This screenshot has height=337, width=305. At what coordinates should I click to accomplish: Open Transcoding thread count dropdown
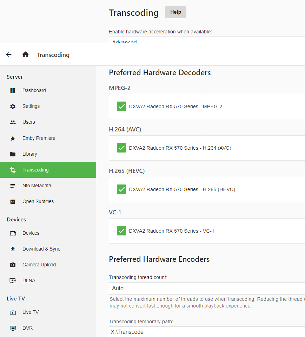[x=207, y=288]
